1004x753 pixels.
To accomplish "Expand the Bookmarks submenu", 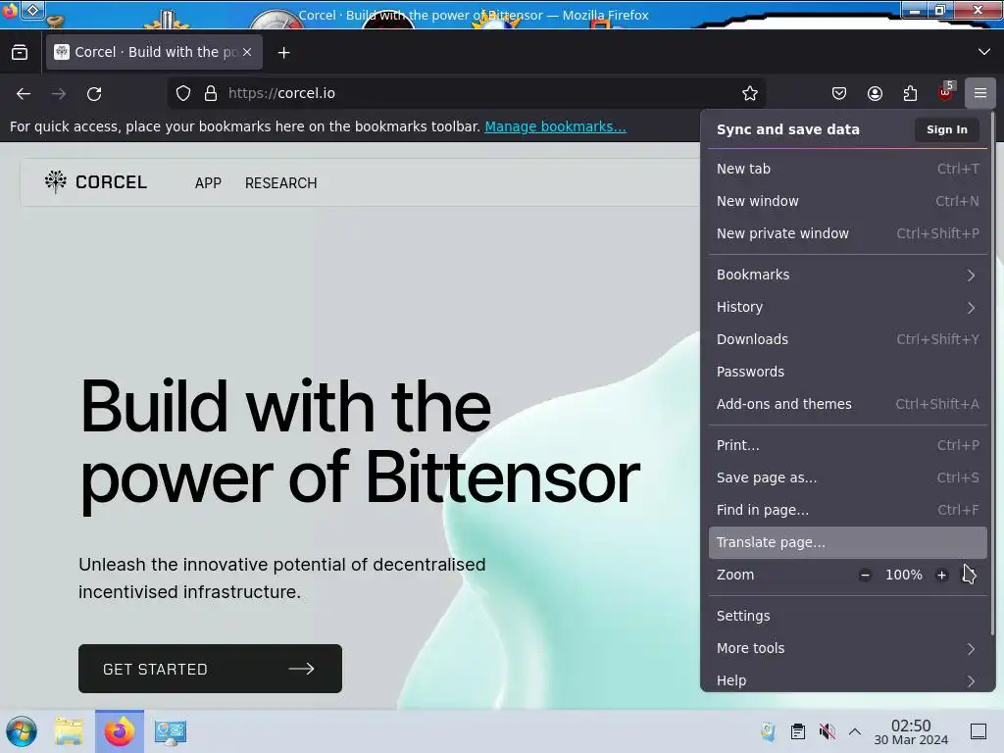I will point(848,275).
